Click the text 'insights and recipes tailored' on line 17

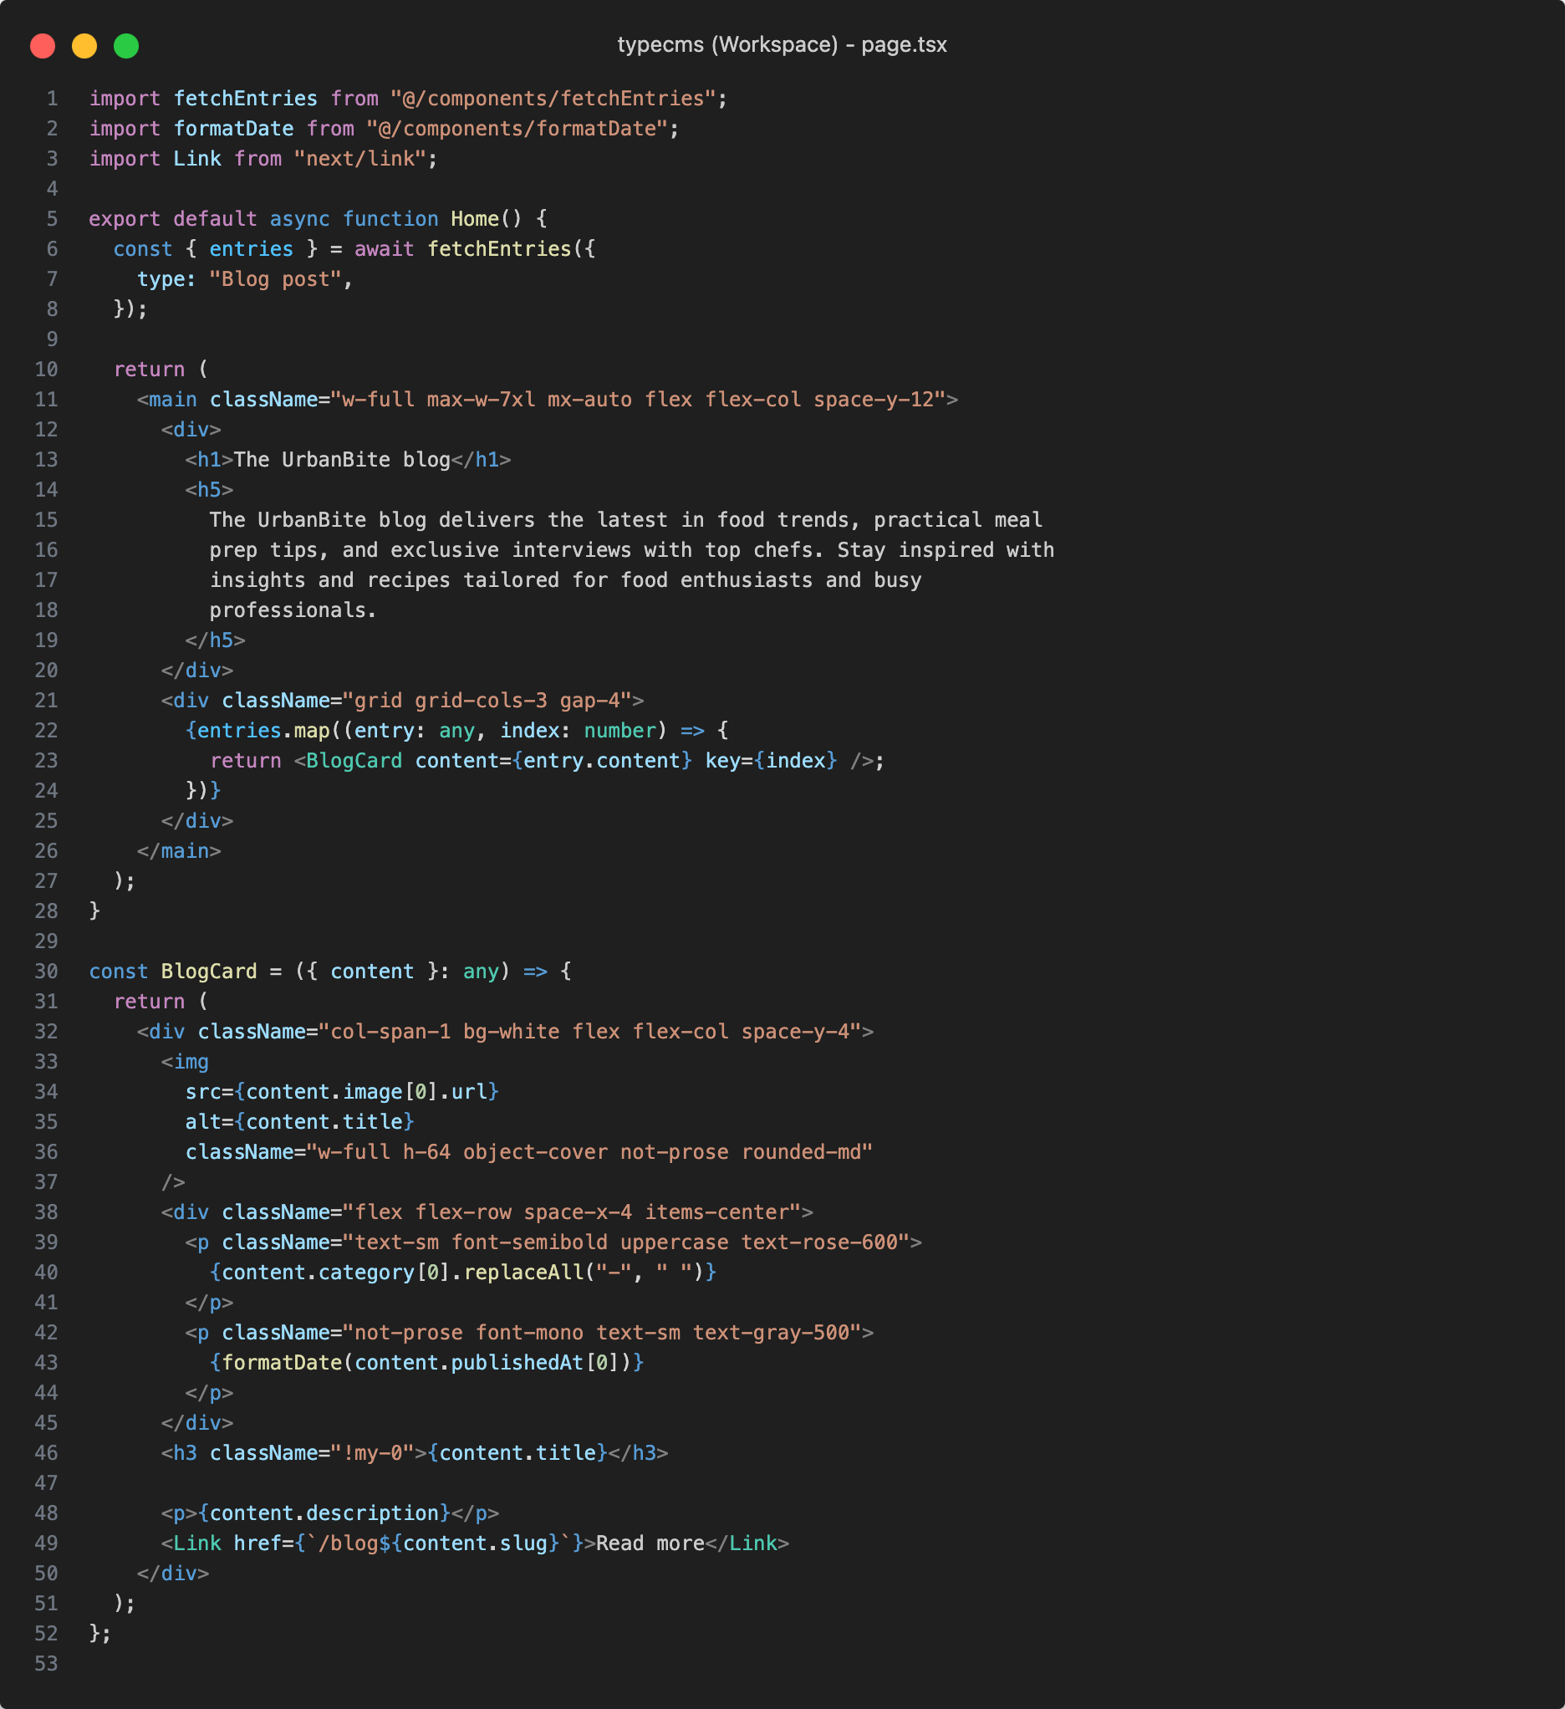[x=384, y=581]
